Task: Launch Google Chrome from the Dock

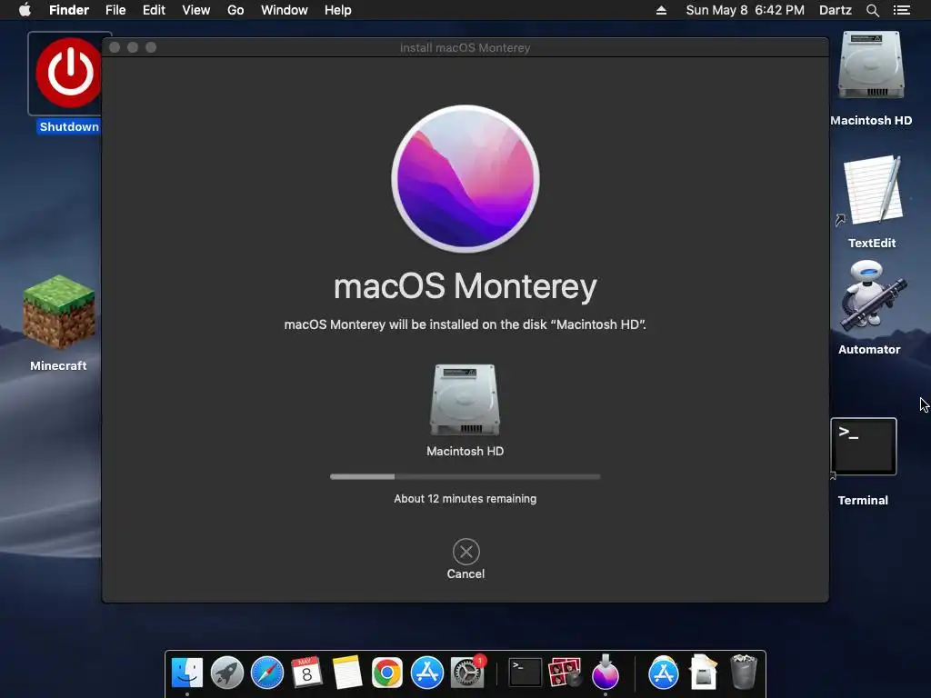Action: click(387, 673)
